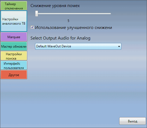Click the Select Output Audio for Analog label
Screen dimensions: 147x128
[x=60, y=38]
